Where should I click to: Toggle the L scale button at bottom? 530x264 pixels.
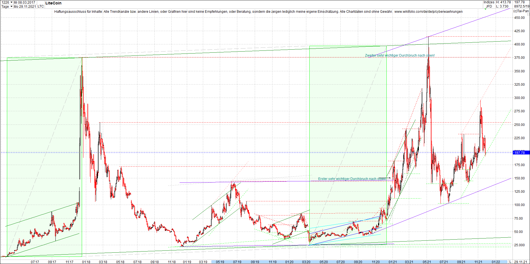510,262
